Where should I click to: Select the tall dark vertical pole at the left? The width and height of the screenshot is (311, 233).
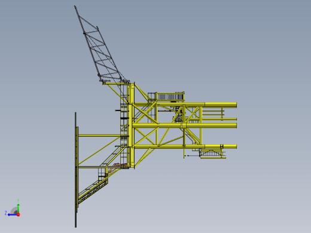(x=75, y=170)
